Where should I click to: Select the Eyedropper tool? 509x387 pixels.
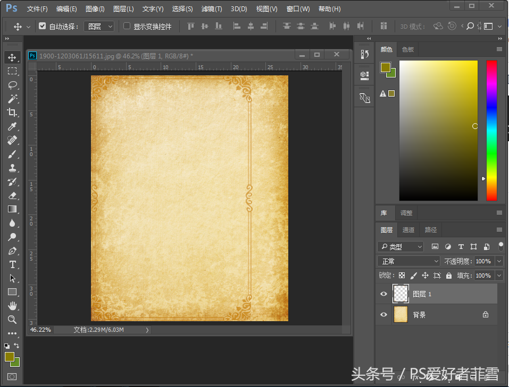coord(12,126)
